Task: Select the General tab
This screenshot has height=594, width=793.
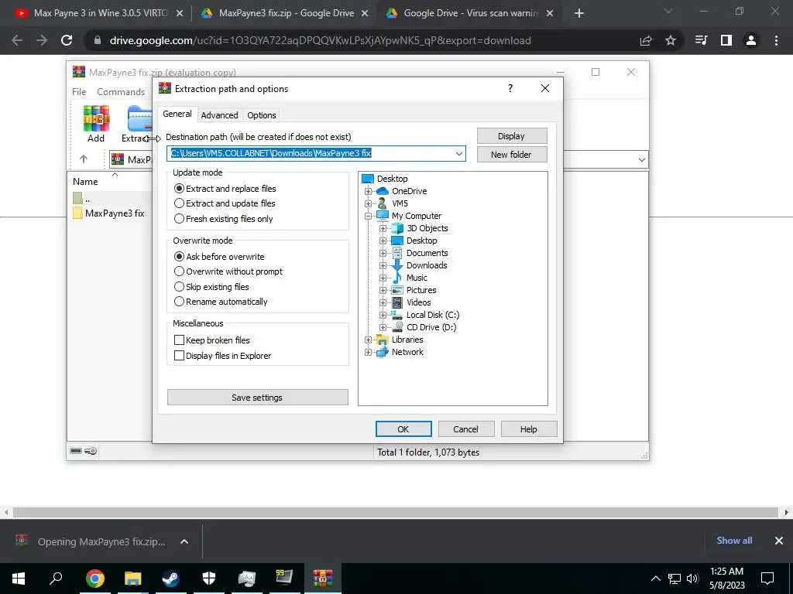Action: [x=177, y=114]
